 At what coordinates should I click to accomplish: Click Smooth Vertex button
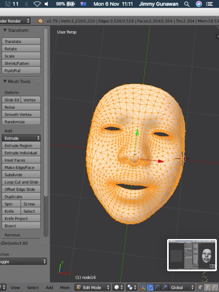(x=21, y=114)
